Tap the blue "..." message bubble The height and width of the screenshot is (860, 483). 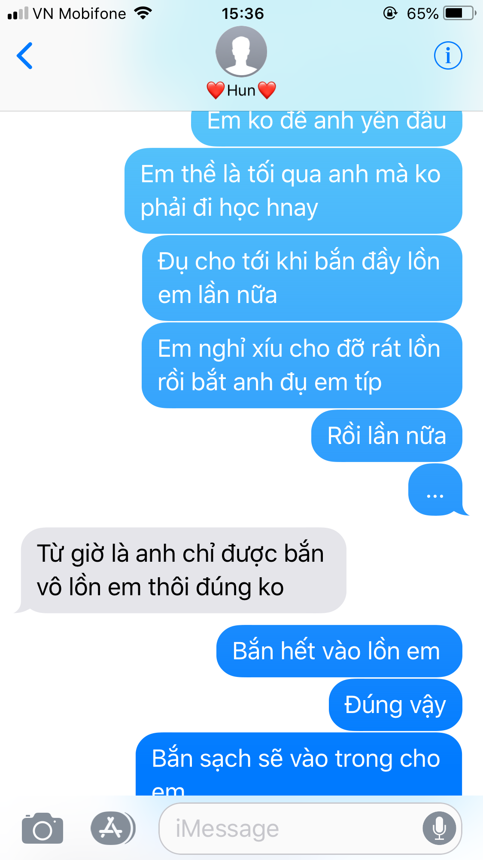(436, 490)
